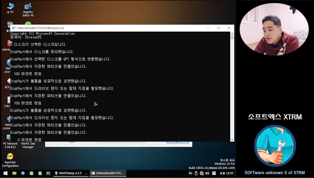Click the colorful display tray icon
This screenshot has height=178, width=314.
[x=190, y=173]
